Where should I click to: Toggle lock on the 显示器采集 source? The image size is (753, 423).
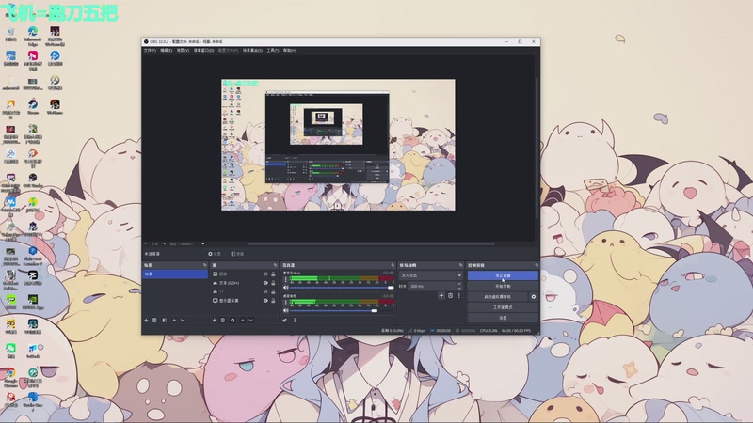(273, 301)
